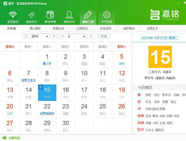The height and width of the screenshot is (141, 186).
Task: Click the 凶神 label in almanac
Action: [x=141, y=123]
